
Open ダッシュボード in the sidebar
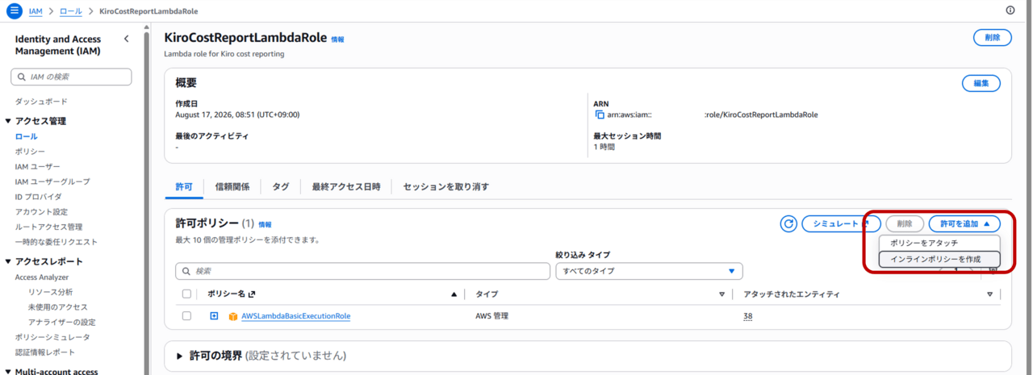[41, 102]
